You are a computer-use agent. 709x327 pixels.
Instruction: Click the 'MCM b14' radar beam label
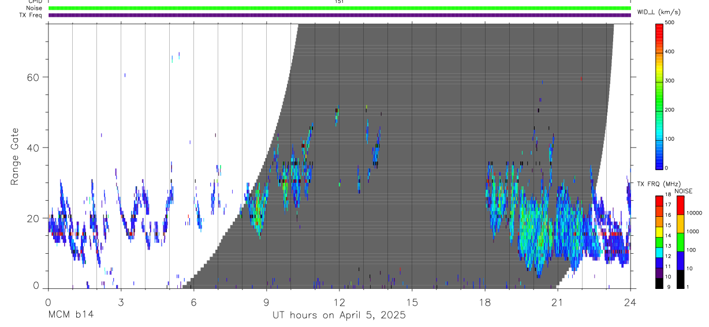point(70,315)
